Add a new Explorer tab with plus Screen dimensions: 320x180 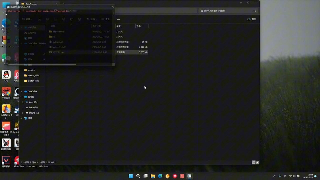click(x=64, y=4)
